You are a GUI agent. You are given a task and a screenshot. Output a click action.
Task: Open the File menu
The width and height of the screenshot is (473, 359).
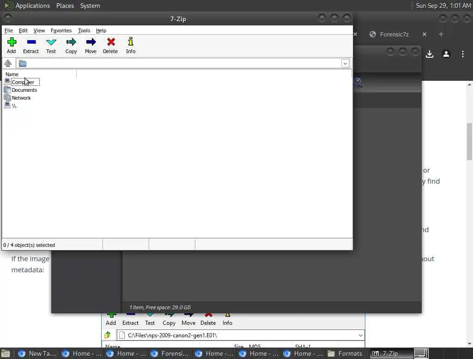[x=9, y=30]
